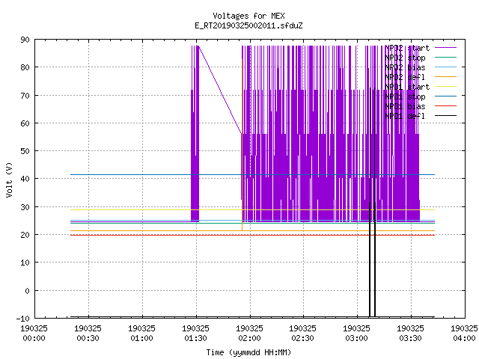The height and width of the screenshot is (359, 479).
Task: Click the y-axis tick value 80
Action: point(25,67)
